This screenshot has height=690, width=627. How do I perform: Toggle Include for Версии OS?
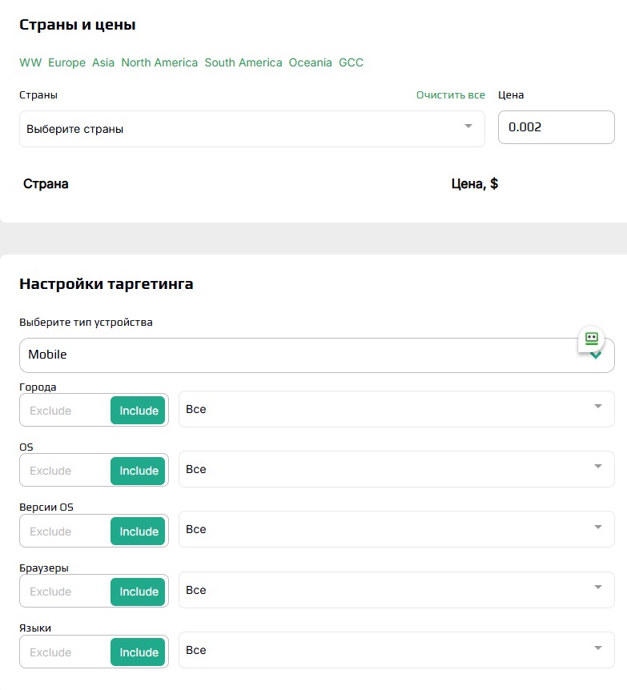pyautogui.click(x=139, y=532)
